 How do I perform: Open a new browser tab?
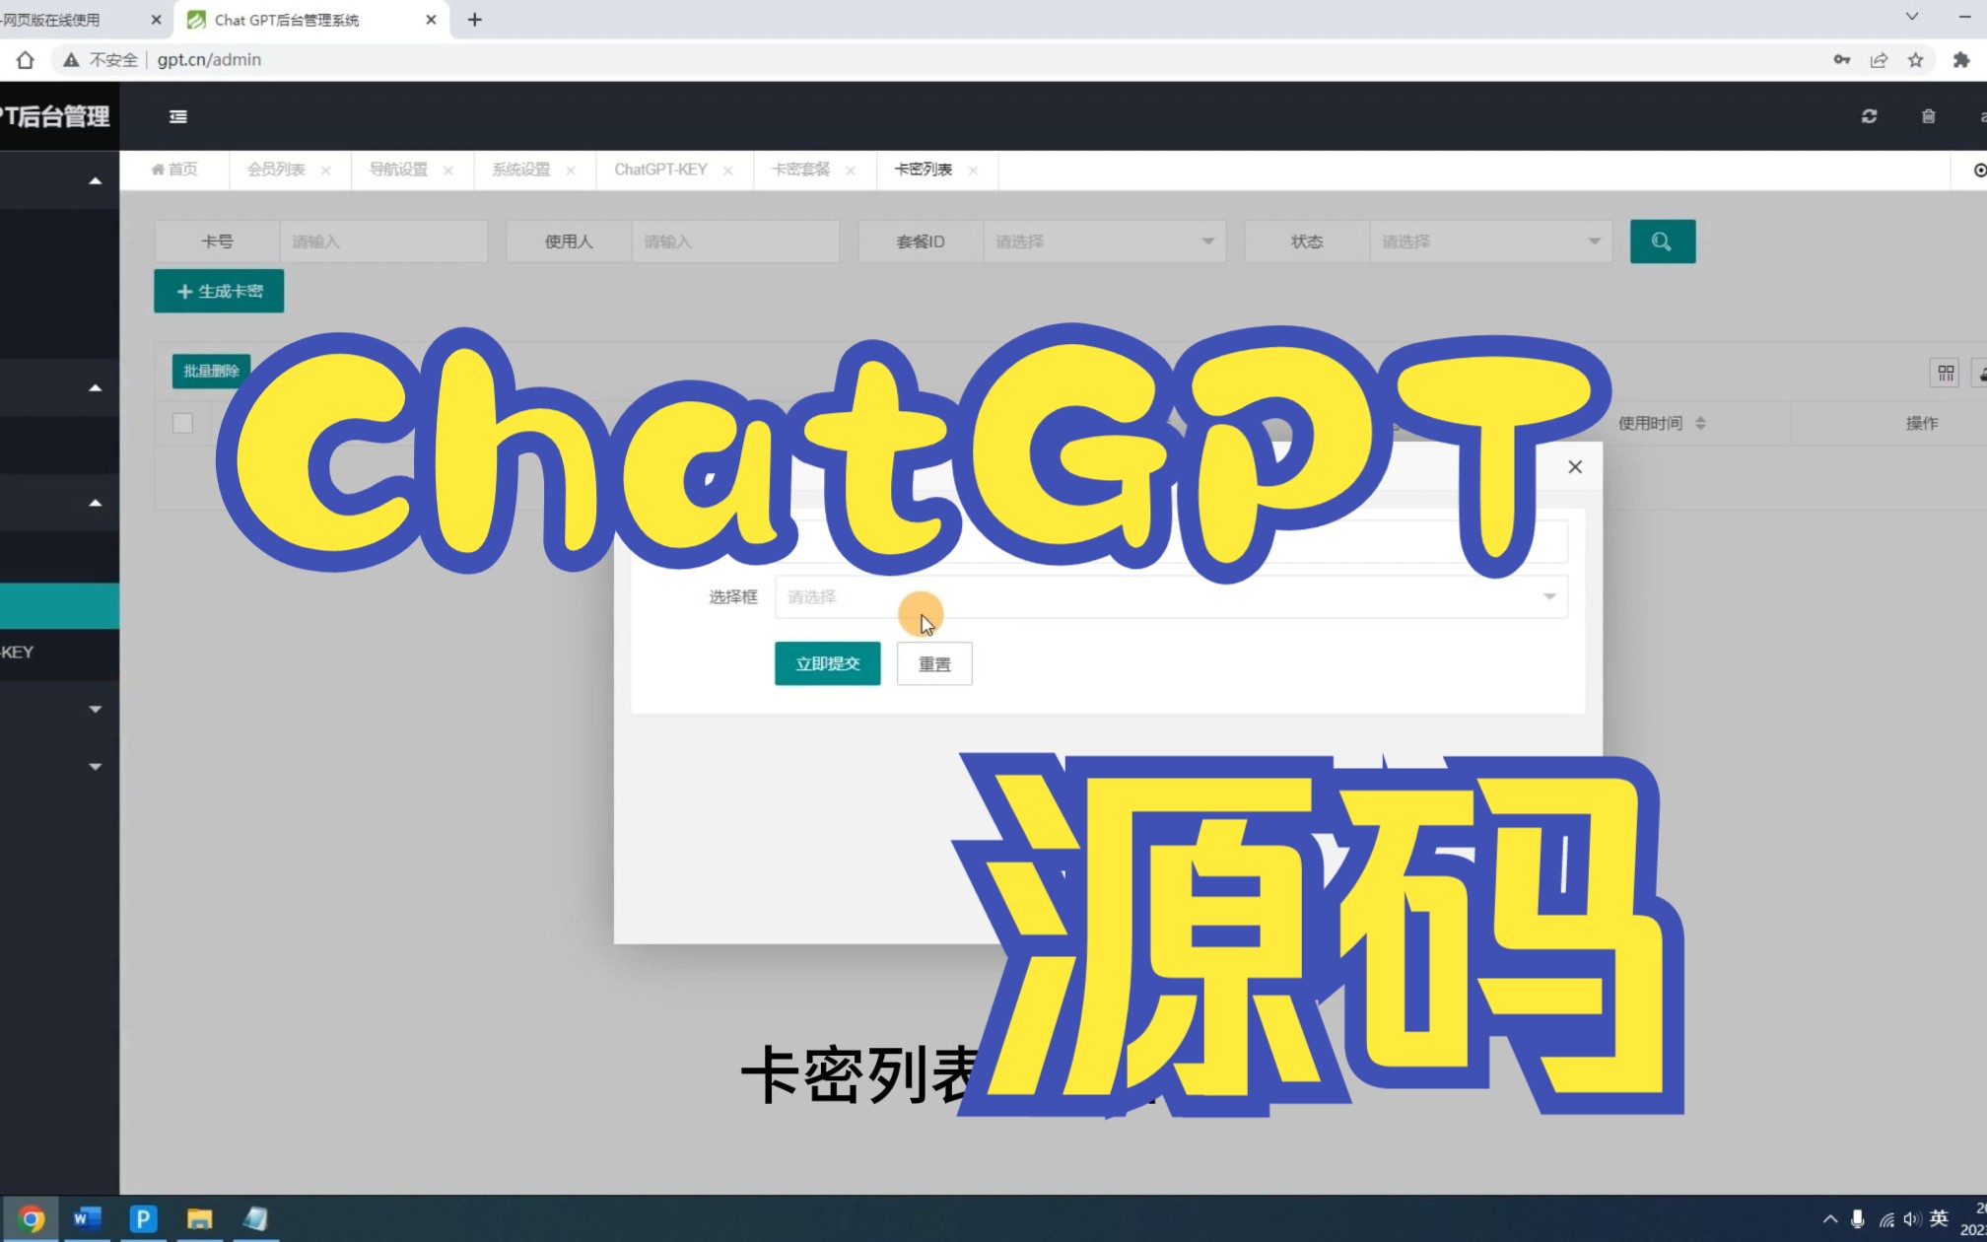coord(474,20)
